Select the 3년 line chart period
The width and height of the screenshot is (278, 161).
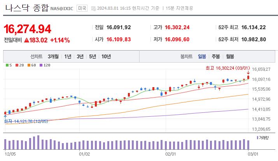tap(80, 56)
